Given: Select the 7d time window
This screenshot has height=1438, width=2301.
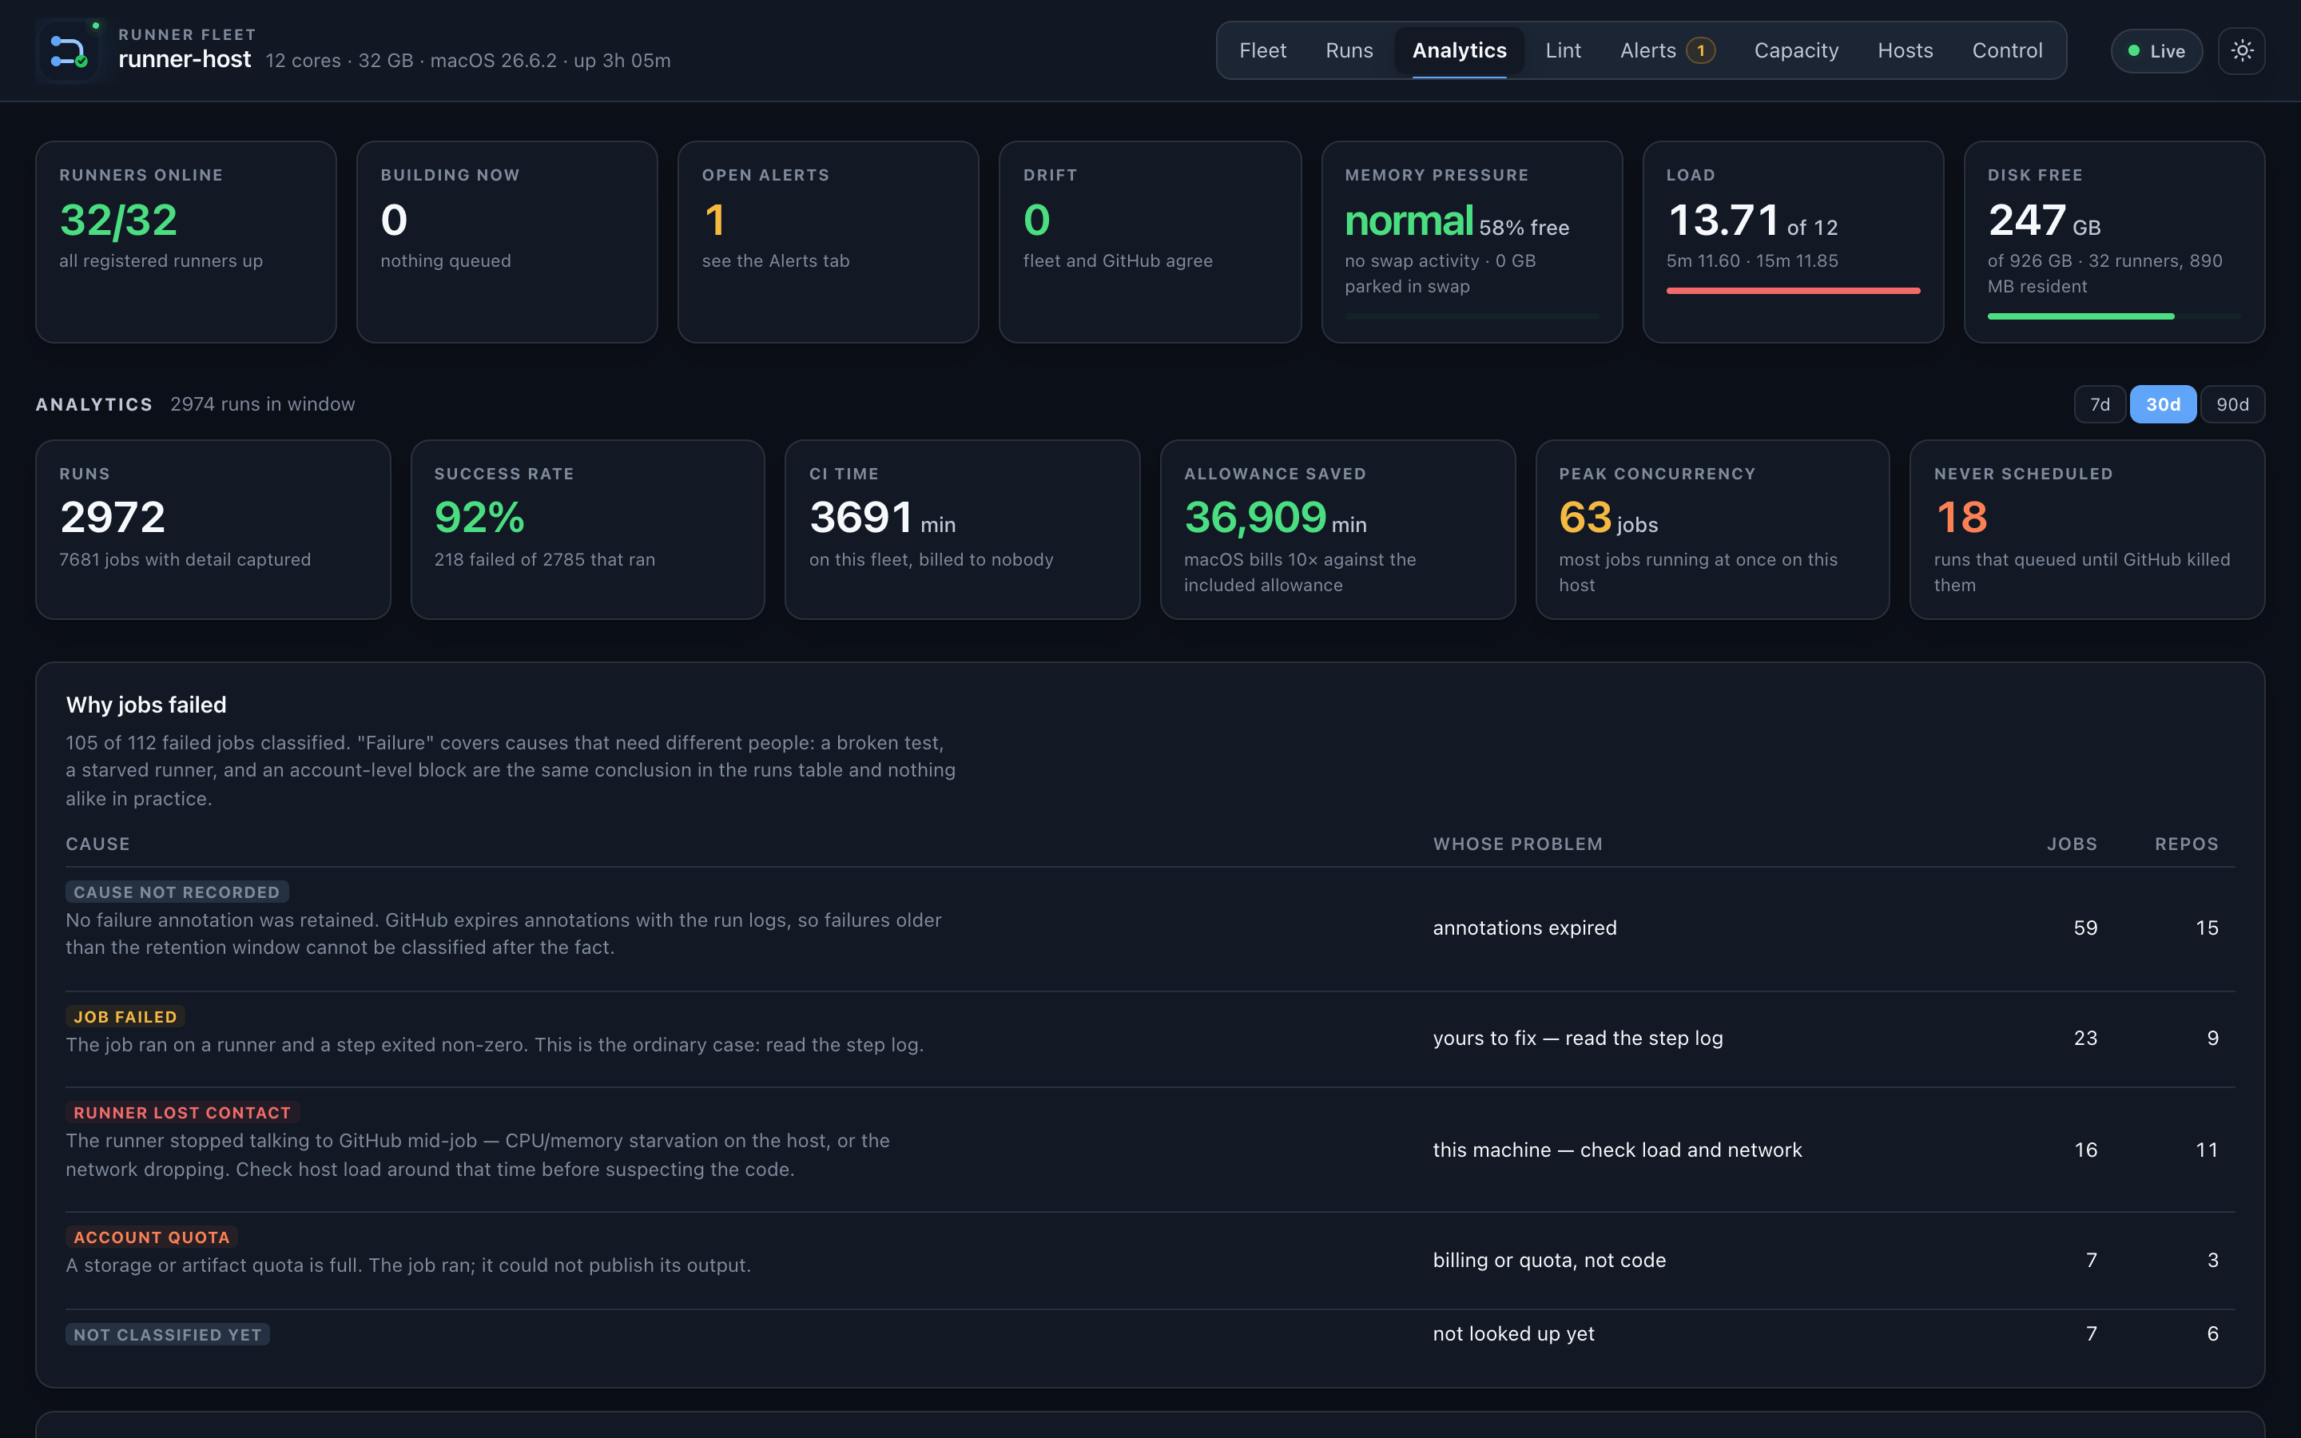Looking at the screenshot, I should 2100,404.
